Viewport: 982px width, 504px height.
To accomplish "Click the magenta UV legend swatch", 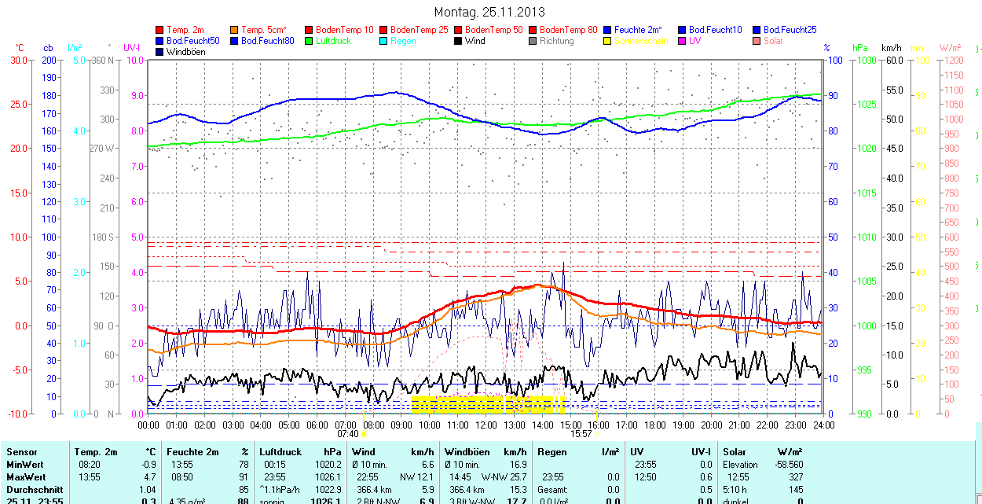I will 681,41.
